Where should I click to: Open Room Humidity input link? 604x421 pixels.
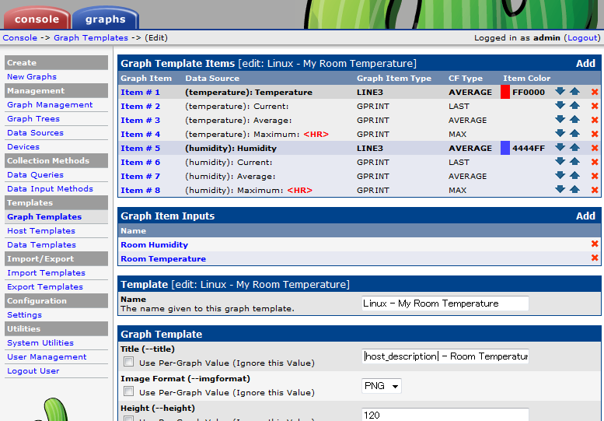point(154,244)
